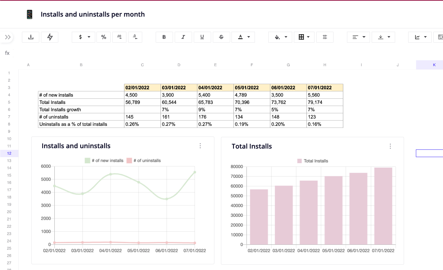Click the download/import icon in toolbar
Screen dimensions: 443x270
pyautogui.click(x=31, y=37)
